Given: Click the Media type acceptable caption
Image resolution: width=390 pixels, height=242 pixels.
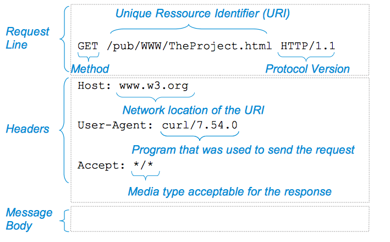Looking at the screenshot, I should pos(229,192).
